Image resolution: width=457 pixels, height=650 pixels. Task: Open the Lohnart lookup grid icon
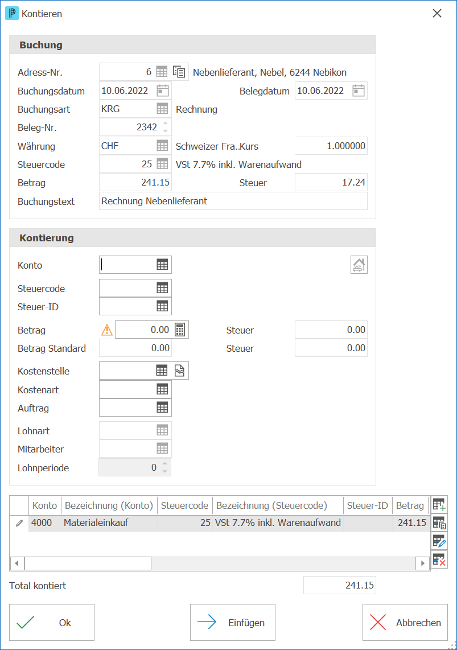point(162,430)
